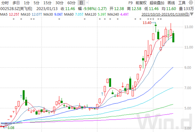Image resolution: width=195 pixels, height=132 pixels.
Task: Click the first star event marker
Action: 14,19
